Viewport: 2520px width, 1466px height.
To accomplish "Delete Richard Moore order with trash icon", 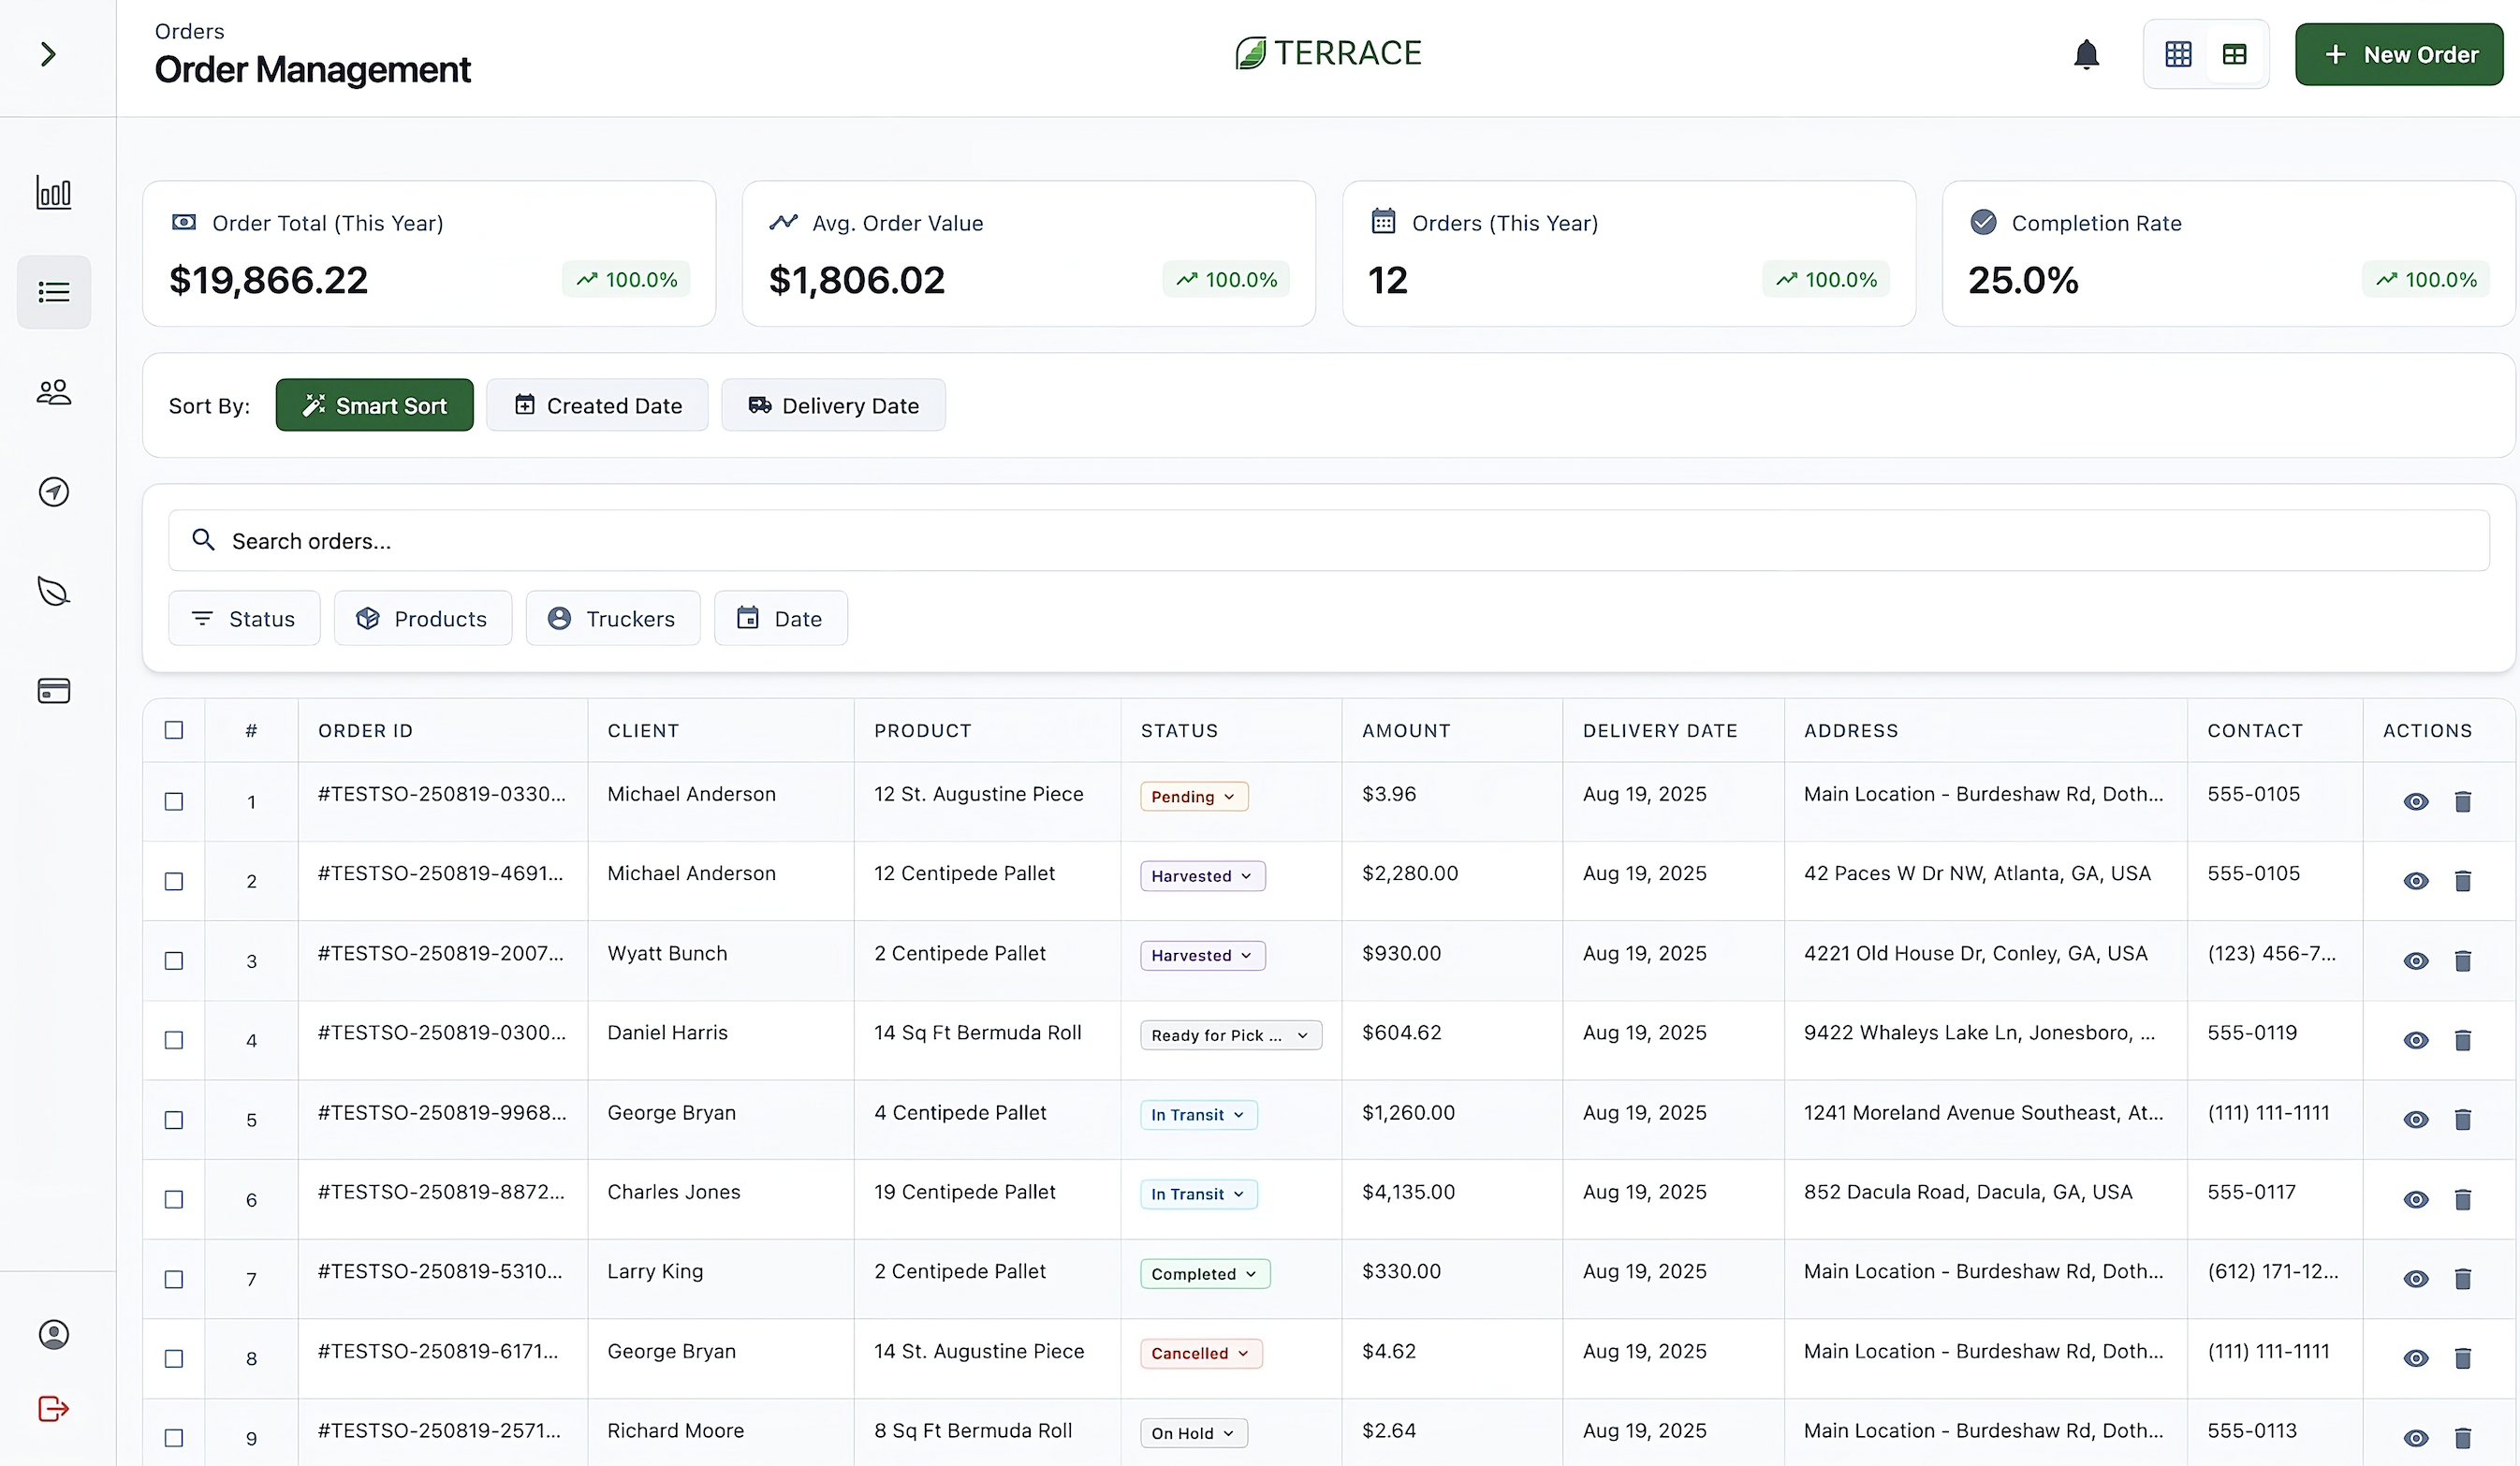I will pyautogui.click(x=2462, y=1438).
